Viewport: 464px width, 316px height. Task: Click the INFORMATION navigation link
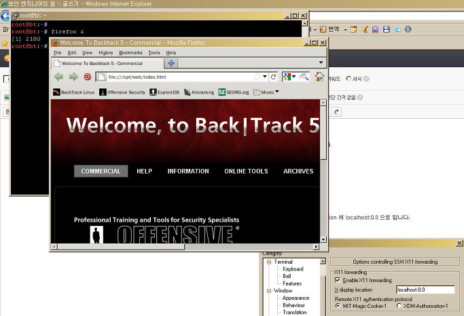click(188, 171)
